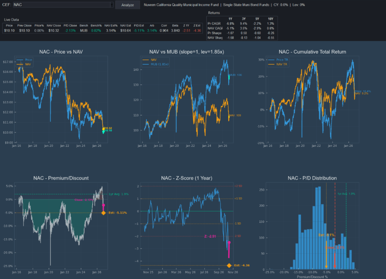
Task: Open the CEF ticker dropdown arrow
Action: pyautogui.click(x=112, y=5)
